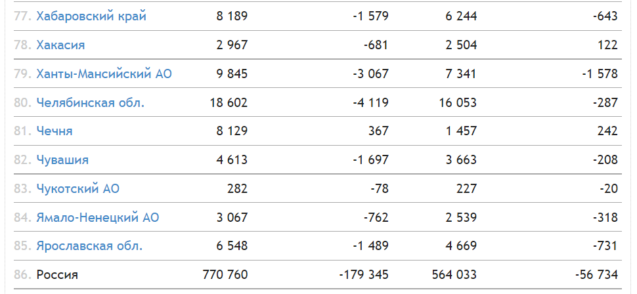The width and height of the screenshot is (637, 294).
Task: Open the Челябинская обл. link
Action: click(x=90, y=103)
